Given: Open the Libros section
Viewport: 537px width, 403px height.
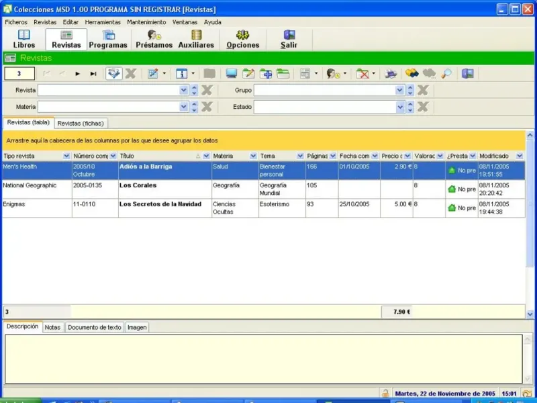Looking at the screenshot, I should click(x=24, y=39).
